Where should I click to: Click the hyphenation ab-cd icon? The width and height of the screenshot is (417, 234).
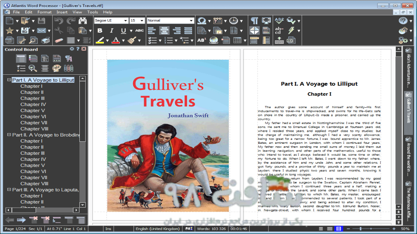(x=279, y=30)
